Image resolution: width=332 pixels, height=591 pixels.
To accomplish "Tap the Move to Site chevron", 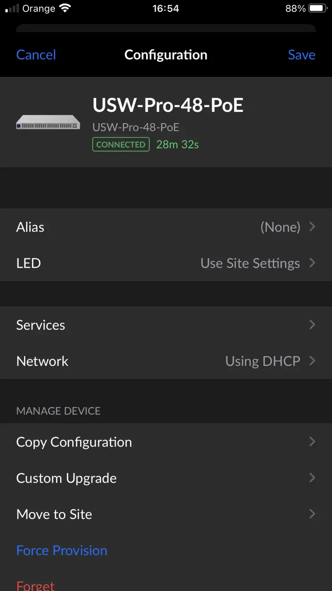I will [x=312, y=514].
